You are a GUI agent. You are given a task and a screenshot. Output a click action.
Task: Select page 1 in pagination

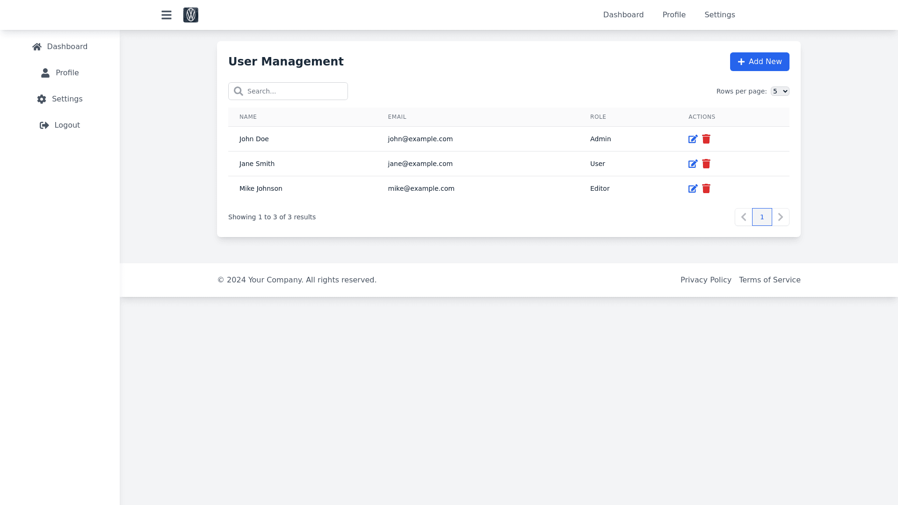[762, 217]
